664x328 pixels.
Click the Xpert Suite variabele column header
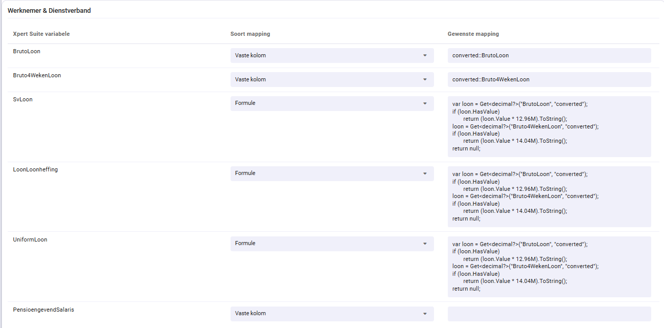[42, 34]
